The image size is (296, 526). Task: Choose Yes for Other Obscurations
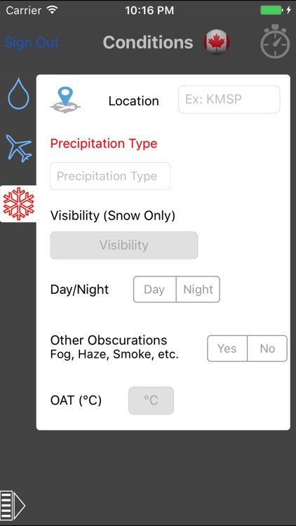click(x=227, y=348)
